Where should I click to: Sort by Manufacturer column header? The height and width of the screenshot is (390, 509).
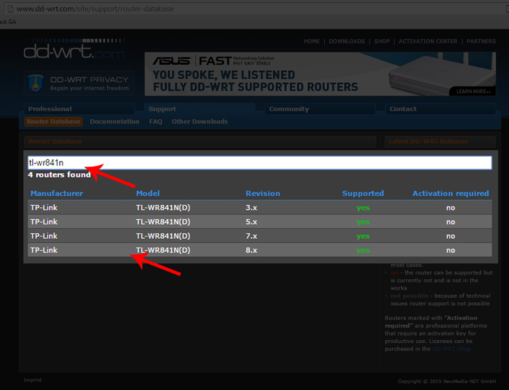56,193
